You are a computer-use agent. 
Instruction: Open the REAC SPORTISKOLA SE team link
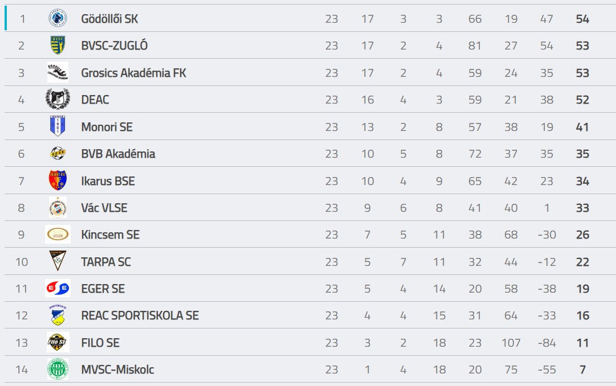[140, 315]
